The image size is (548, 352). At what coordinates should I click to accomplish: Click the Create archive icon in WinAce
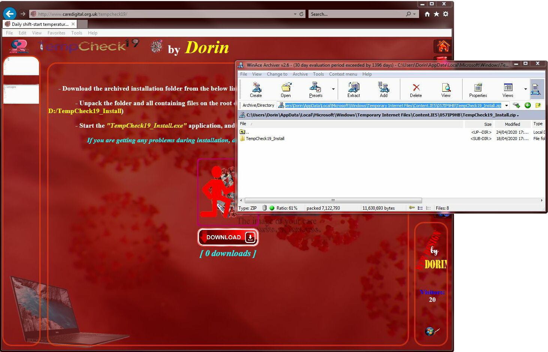click(256, 89)
